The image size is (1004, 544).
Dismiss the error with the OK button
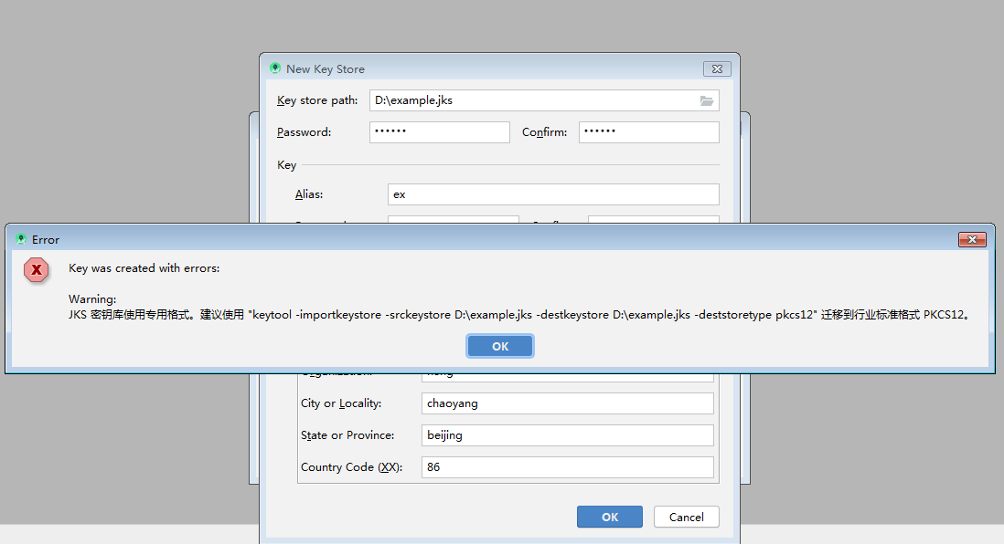point(499,345)
